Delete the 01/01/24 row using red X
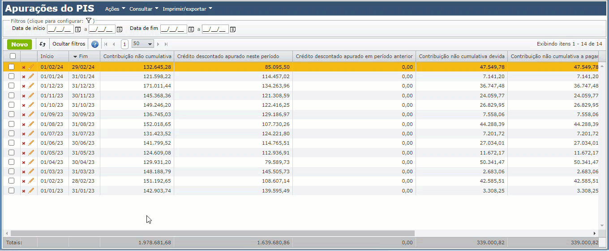Image resolution: width=609 pixels, height=251 pixels. [x=24, y=76]
